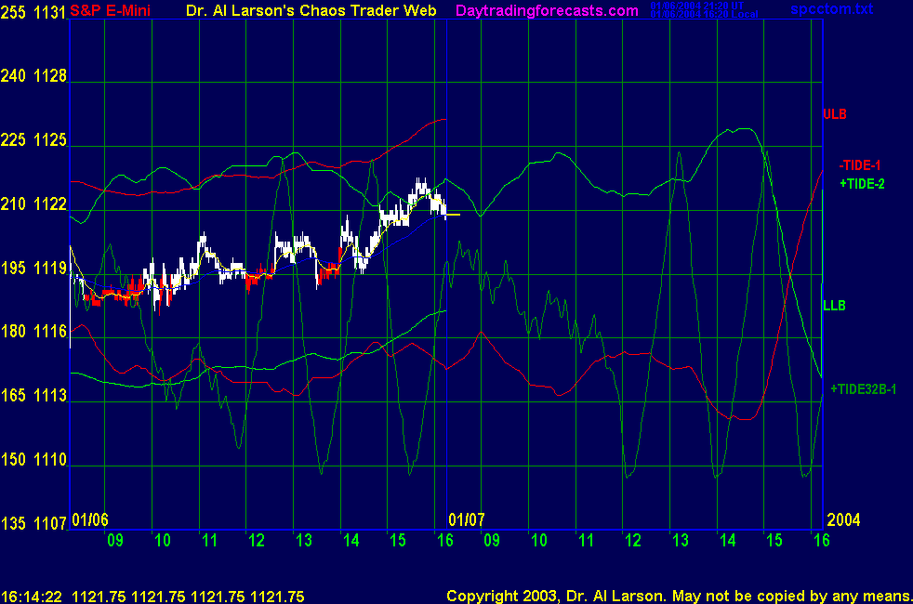
Task: Select the '+TIDE32B-1' legend label
Action: (863, 389)
